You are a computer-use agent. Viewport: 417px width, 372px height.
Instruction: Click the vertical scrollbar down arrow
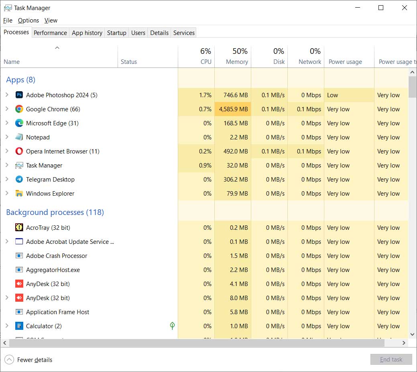coord(412,334)
